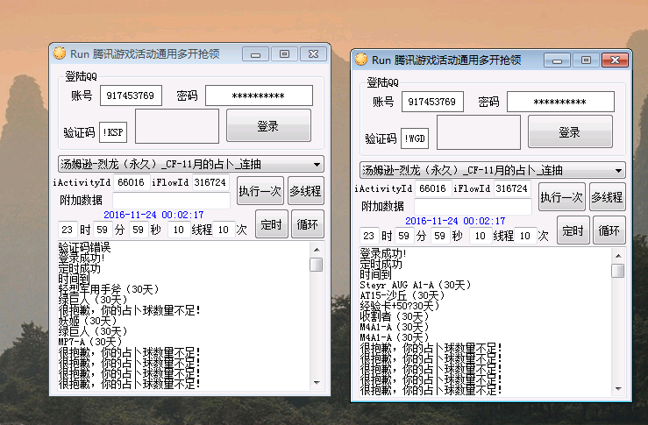Screen dimensions: 648x425
Task: Click the iActivityId field in the right window
Action: (433, 188)
